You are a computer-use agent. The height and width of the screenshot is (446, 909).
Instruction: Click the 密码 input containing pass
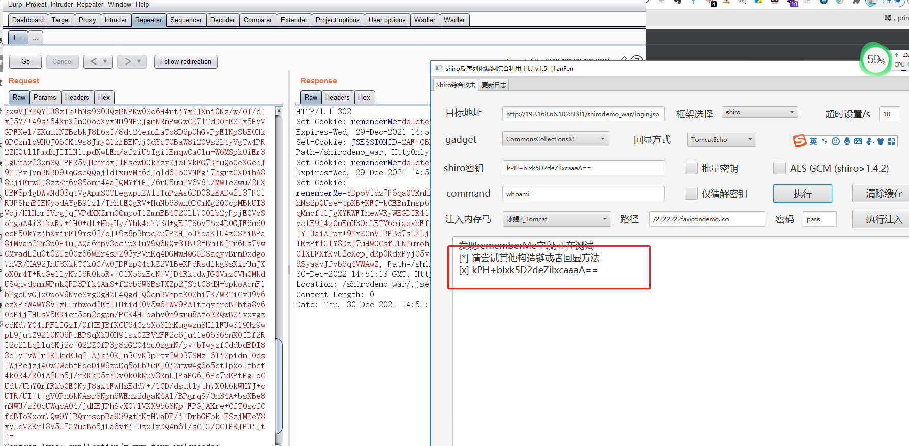(820, 219)
